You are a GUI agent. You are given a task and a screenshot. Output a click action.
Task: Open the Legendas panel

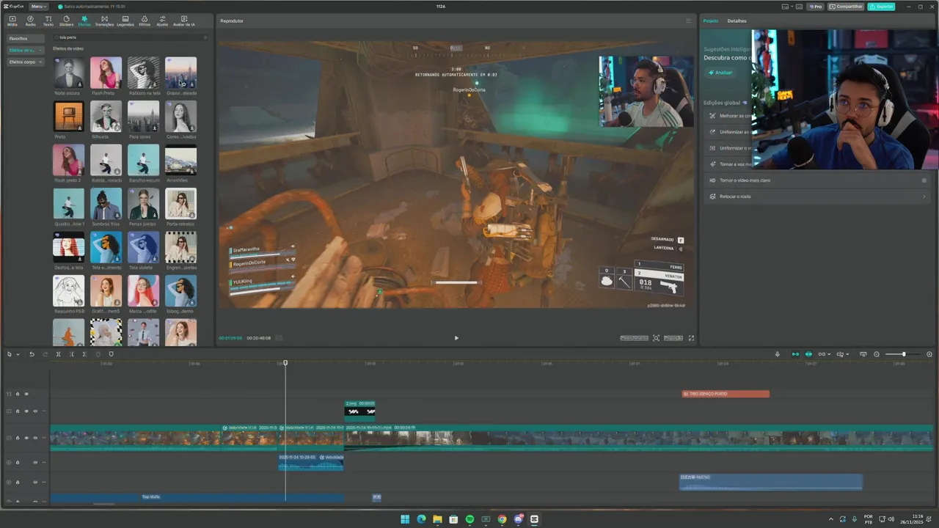click(125, 21)
